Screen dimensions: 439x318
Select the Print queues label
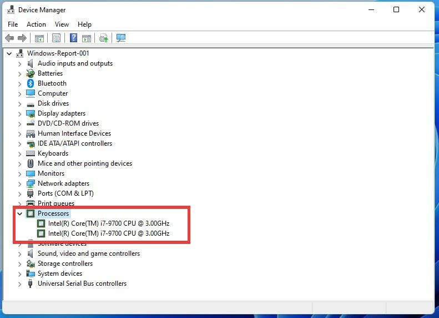[56, 203]
